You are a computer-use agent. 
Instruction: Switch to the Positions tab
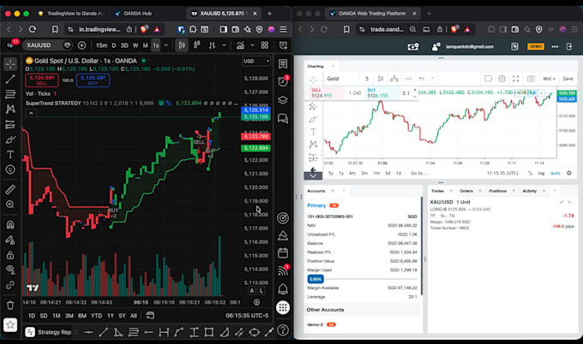497,191
